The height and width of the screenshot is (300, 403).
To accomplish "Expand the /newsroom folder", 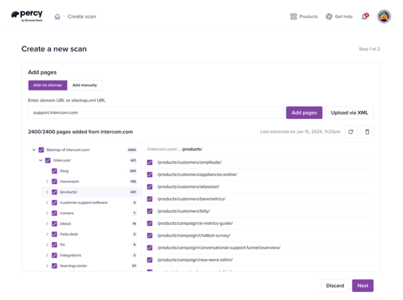I will tap(47, 181).
